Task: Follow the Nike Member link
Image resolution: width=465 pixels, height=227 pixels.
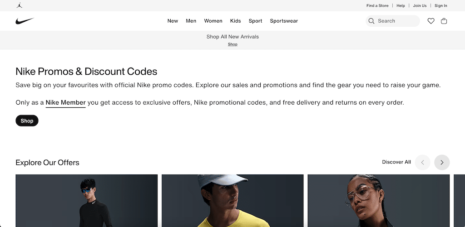Action: point(65,103)
